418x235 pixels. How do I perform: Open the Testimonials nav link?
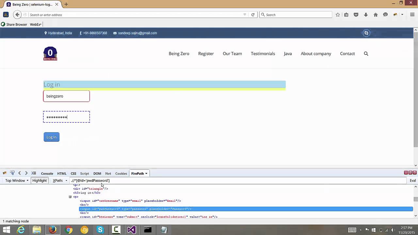(263, 54)
